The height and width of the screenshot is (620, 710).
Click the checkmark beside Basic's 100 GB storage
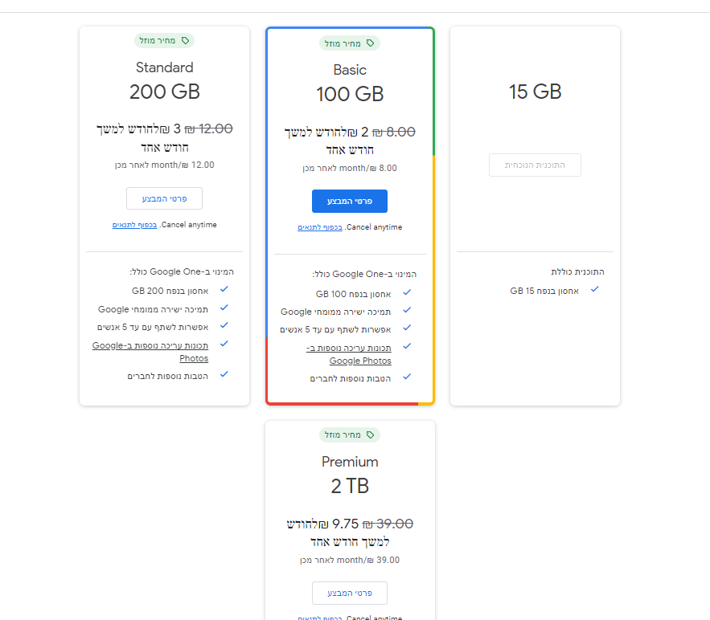pos(408,293)
